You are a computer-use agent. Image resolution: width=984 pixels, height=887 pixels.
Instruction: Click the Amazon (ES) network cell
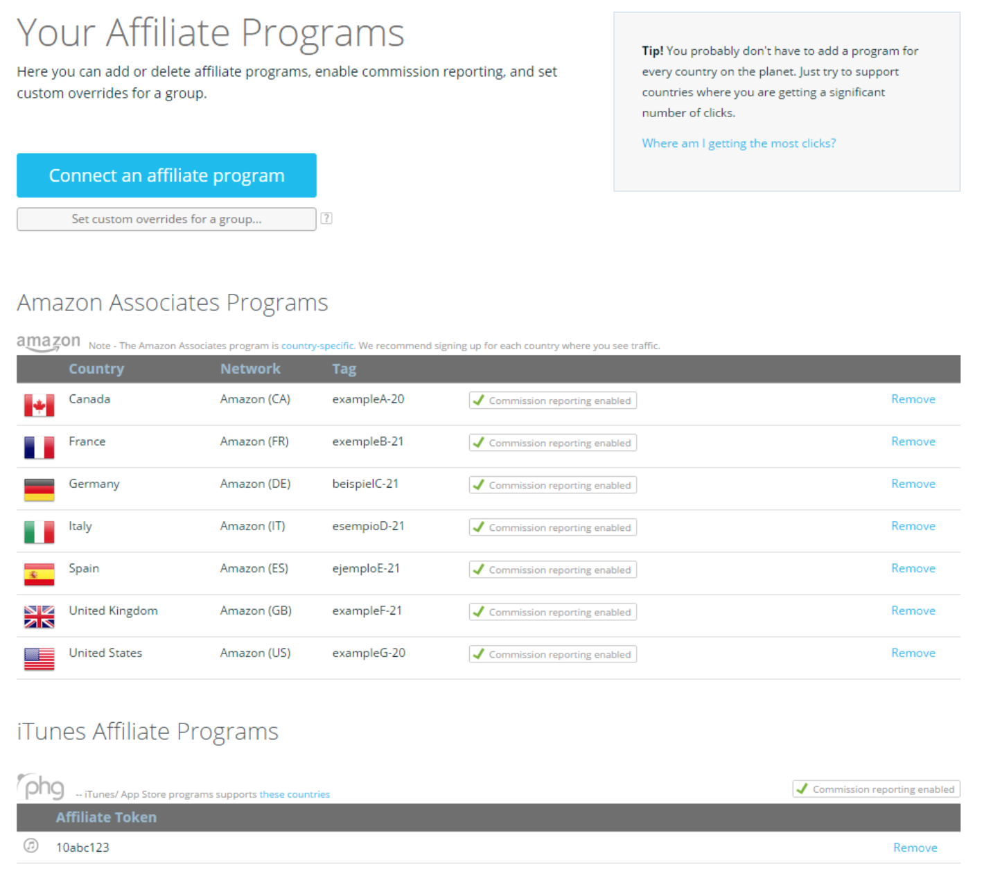point(254,568)
